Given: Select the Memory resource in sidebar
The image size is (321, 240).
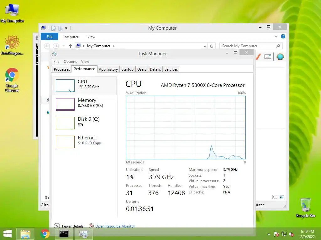Looking at the screenshot, I should [x=85, y=104].
